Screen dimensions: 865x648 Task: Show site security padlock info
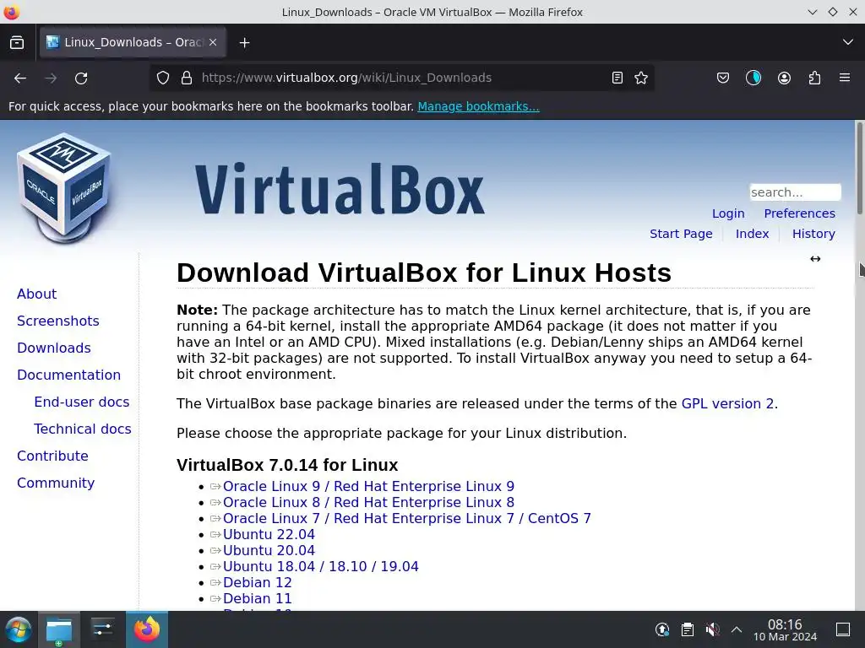coord(187,78)
